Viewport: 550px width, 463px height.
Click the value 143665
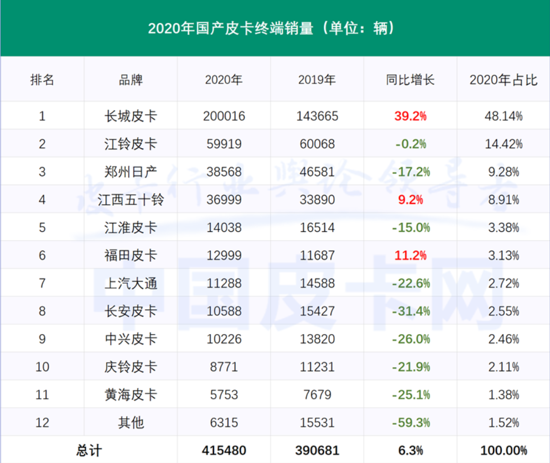point(317,116)
